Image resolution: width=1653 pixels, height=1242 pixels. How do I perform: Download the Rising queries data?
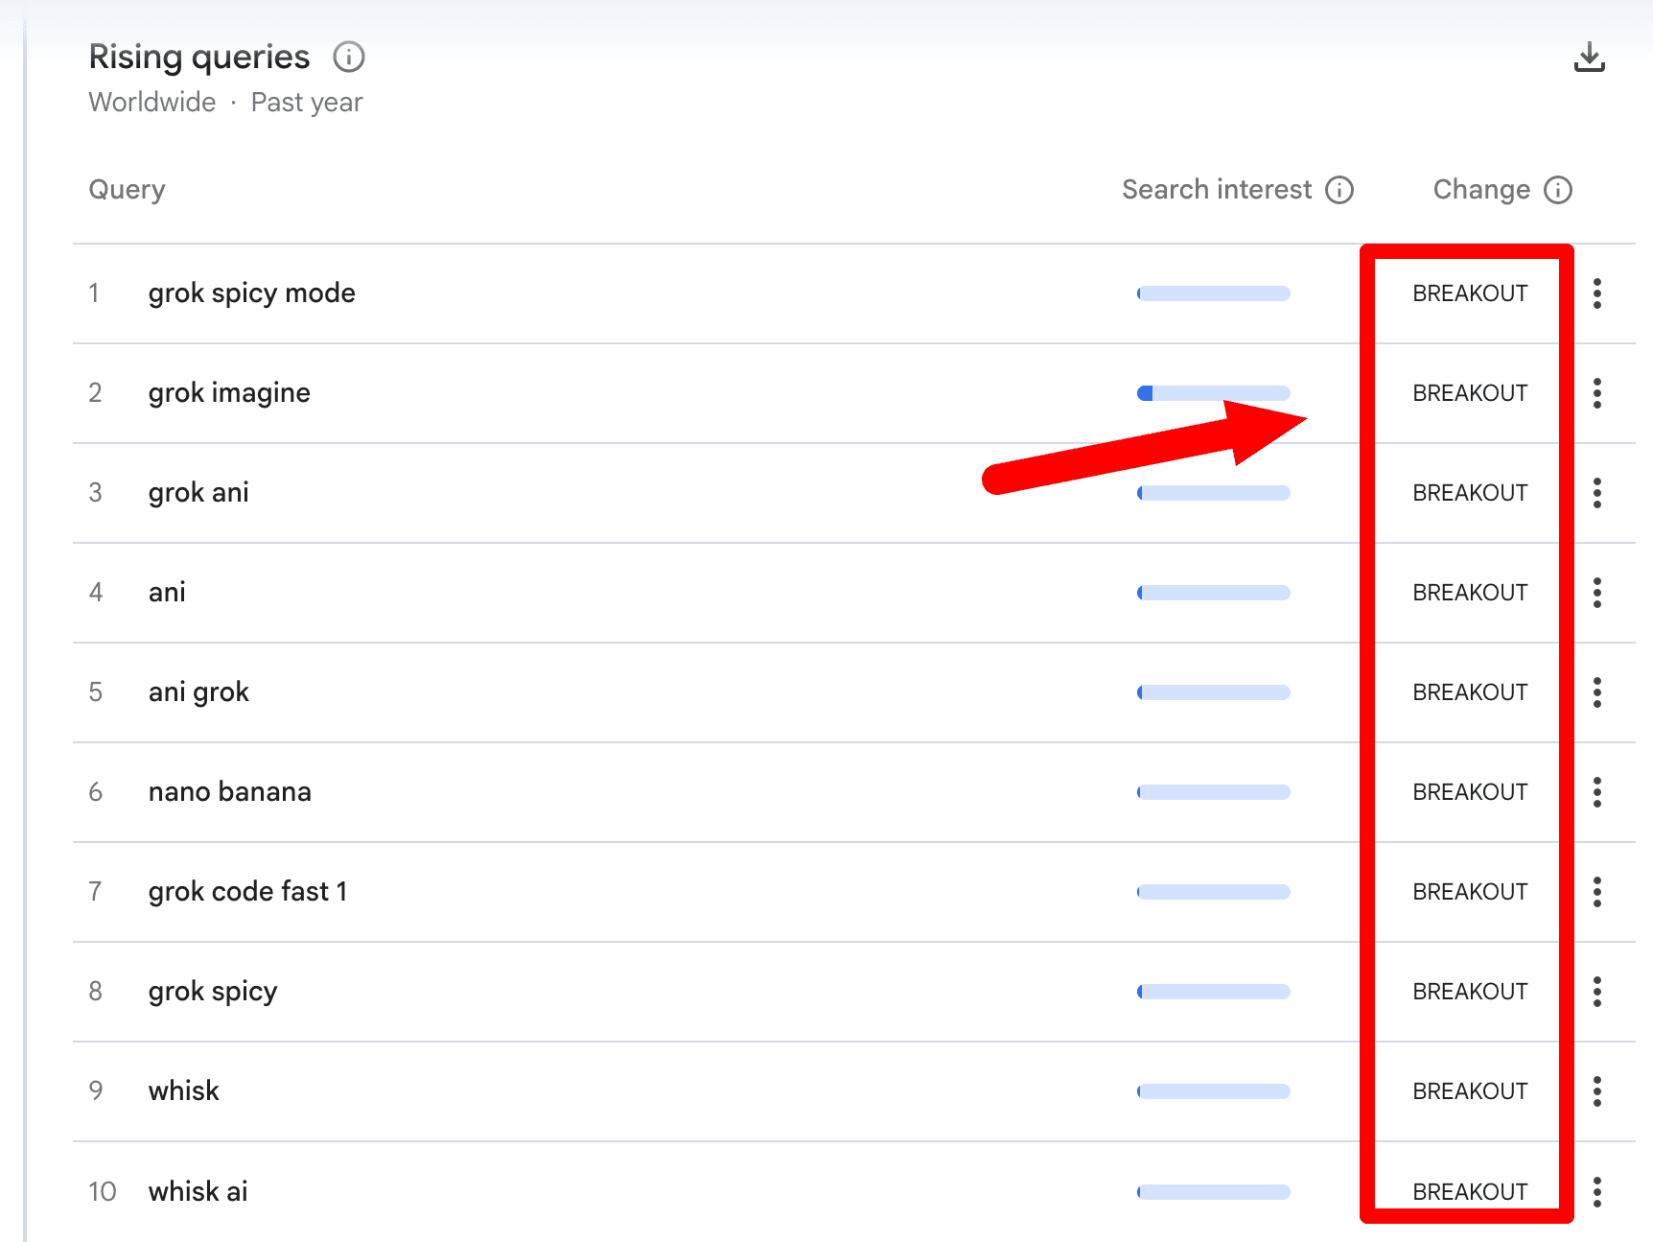[1590, 57]
